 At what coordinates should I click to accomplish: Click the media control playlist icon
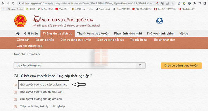(x=200, y=3)
